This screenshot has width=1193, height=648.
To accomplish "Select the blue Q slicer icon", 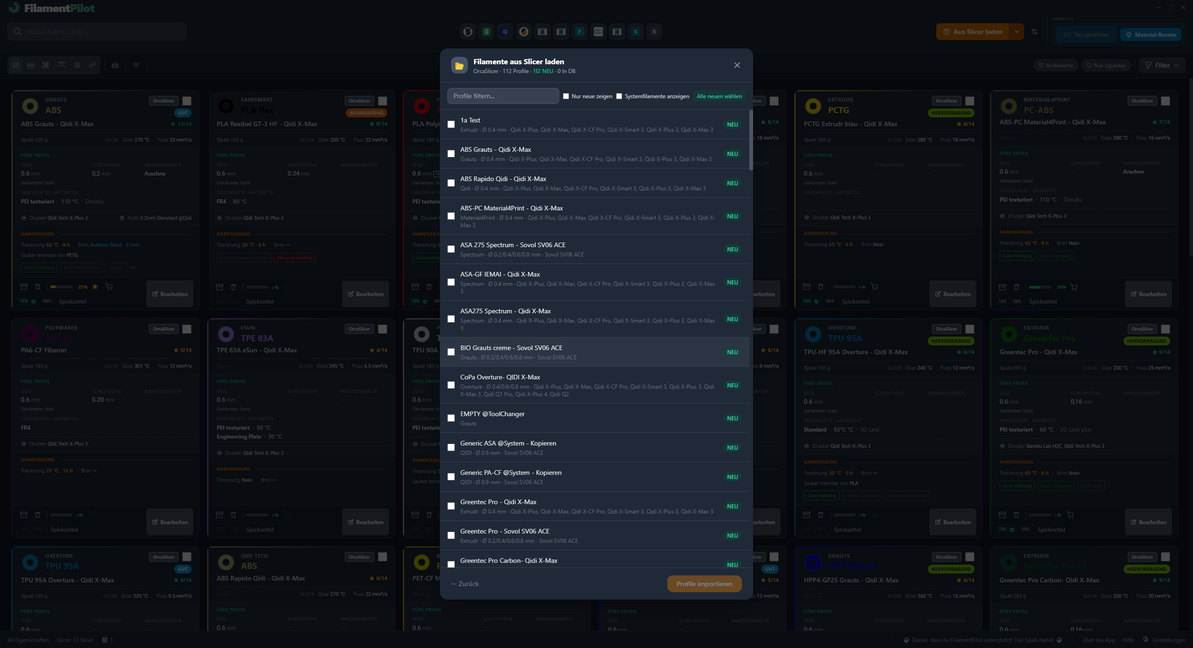I will [x=505, y=32].
